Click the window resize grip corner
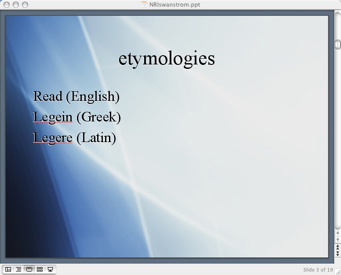 (338, 272)
